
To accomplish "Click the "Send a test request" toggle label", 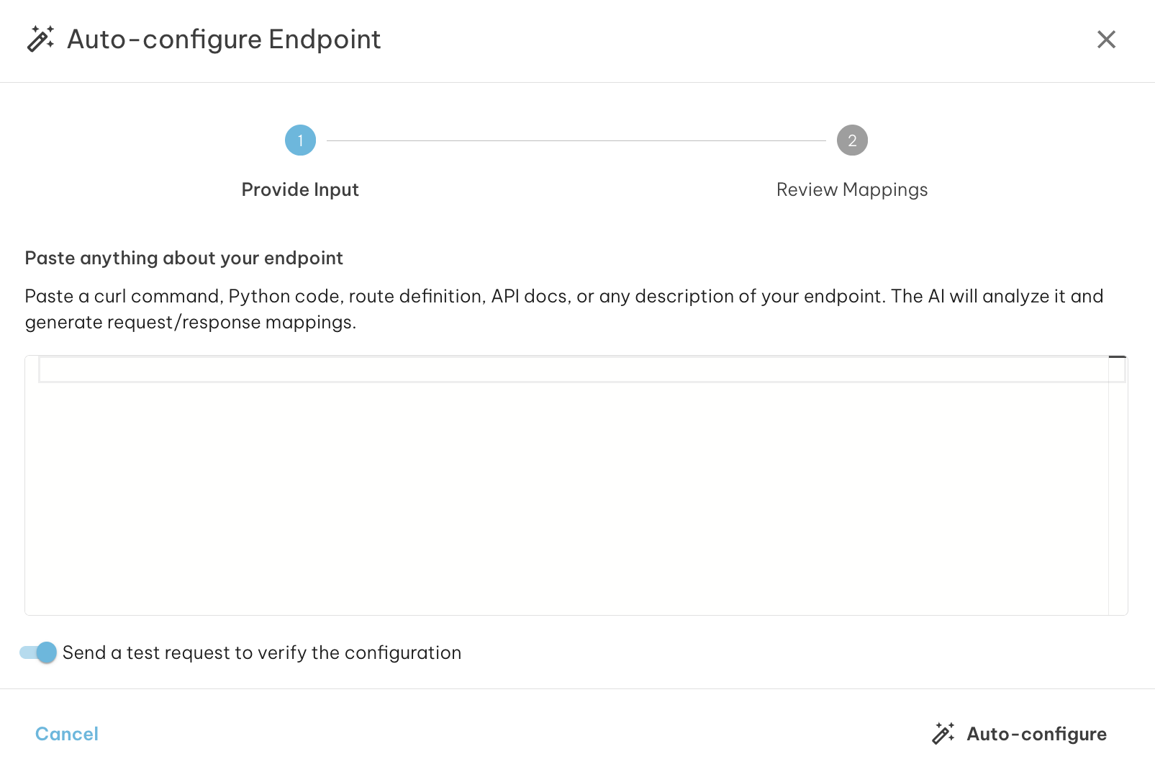I will [x=261, y=652].
